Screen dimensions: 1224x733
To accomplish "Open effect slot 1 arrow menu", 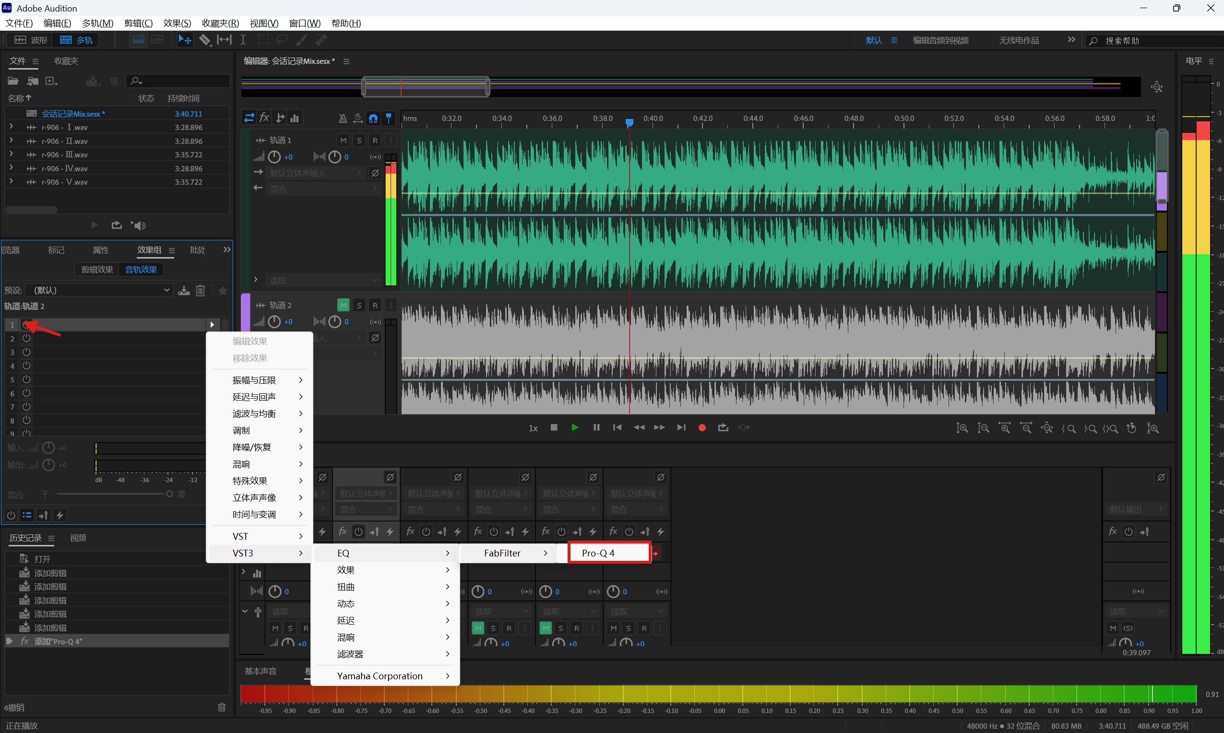I will coord(212,324).
